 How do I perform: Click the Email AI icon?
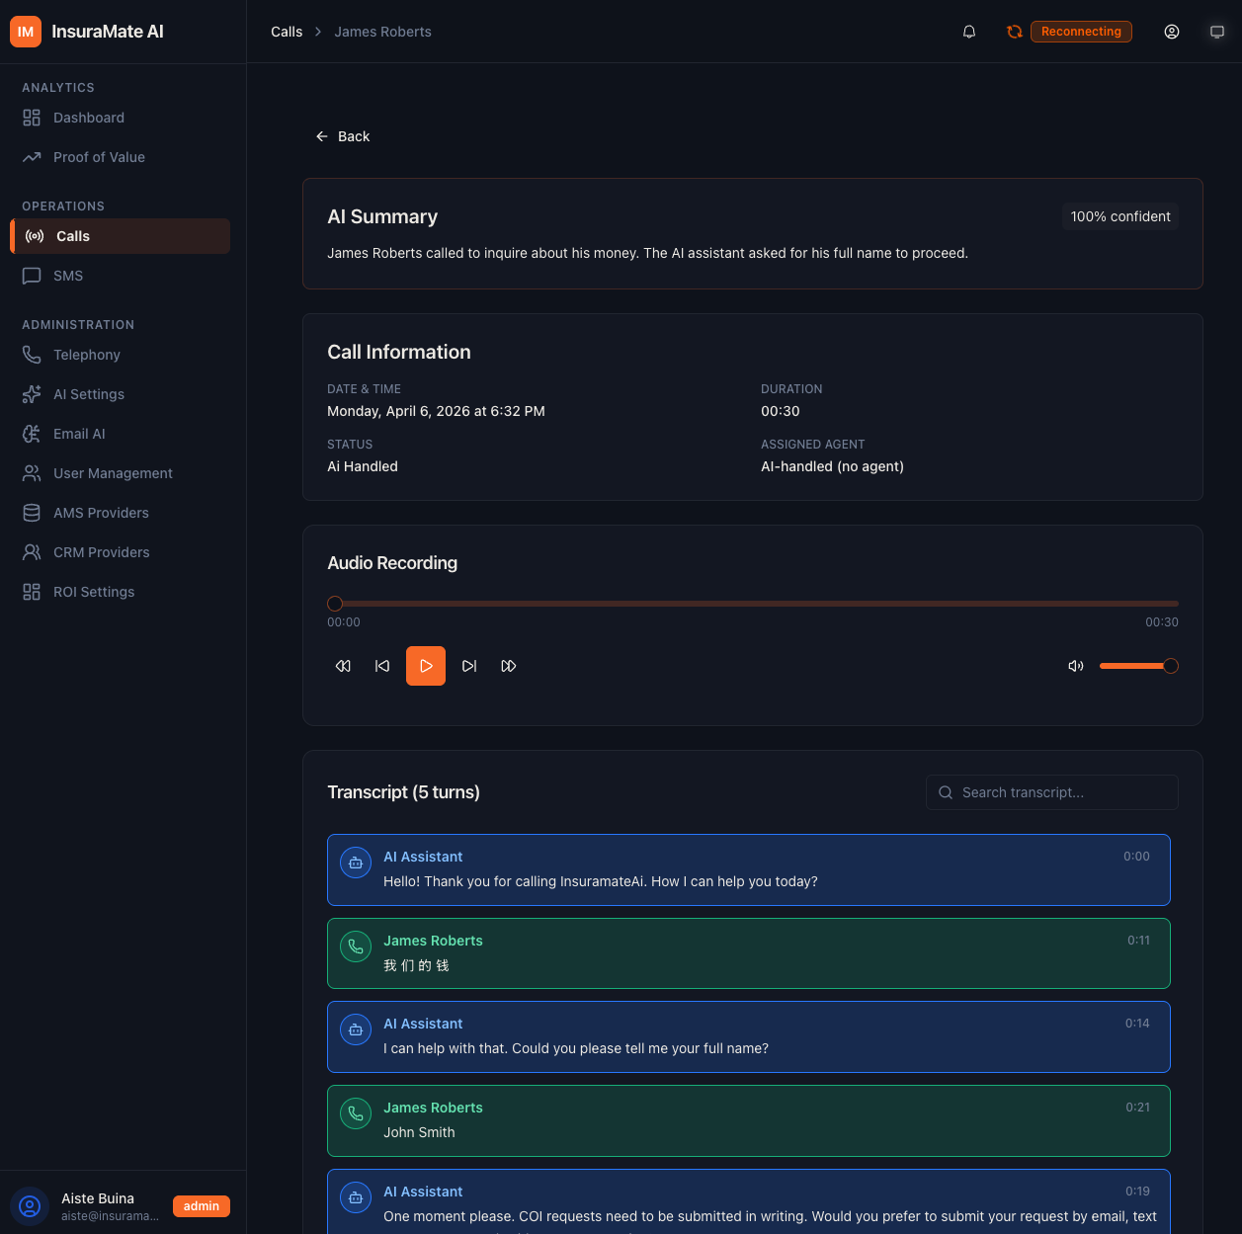coord(32,434)
